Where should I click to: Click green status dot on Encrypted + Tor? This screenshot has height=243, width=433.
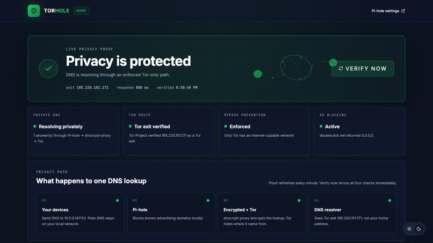point(299,201)
